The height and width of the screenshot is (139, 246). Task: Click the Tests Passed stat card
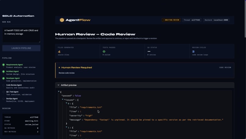tap(122, 51)
